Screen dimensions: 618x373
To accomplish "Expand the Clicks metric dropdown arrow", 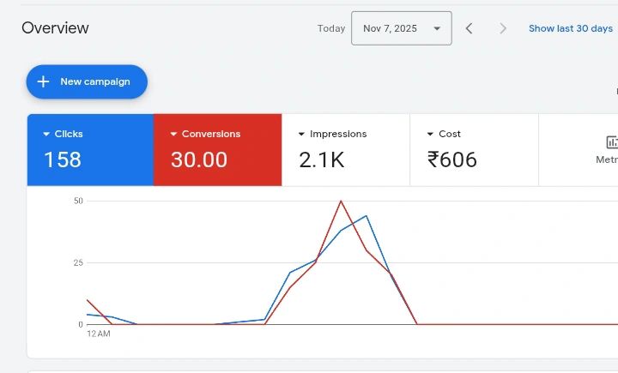I will (x=46, y=135).
